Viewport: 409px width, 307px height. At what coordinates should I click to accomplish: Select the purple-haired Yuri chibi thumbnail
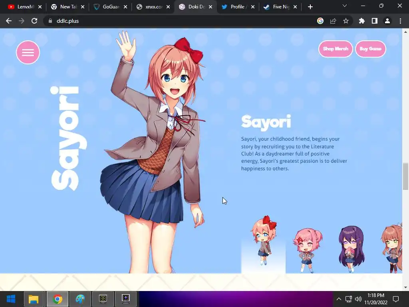[x=351, y=249]
